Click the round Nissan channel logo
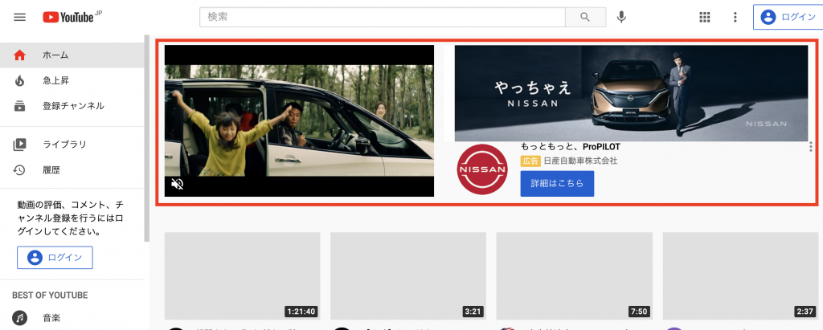The height and width of the screenshot is (330, 823). [x=481, y=169]
